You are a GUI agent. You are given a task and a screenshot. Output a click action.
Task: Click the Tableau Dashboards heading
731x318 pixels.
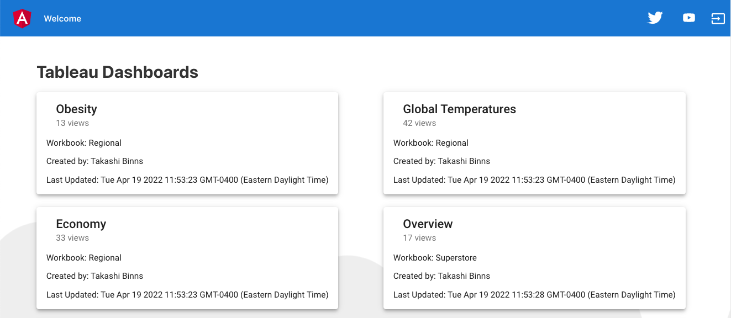click(x=117, y=72)
